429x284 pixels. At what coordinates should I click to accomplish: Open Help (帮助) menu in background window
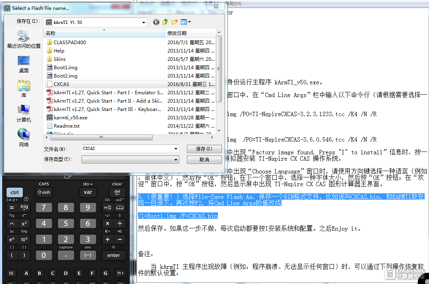point(233,4)
